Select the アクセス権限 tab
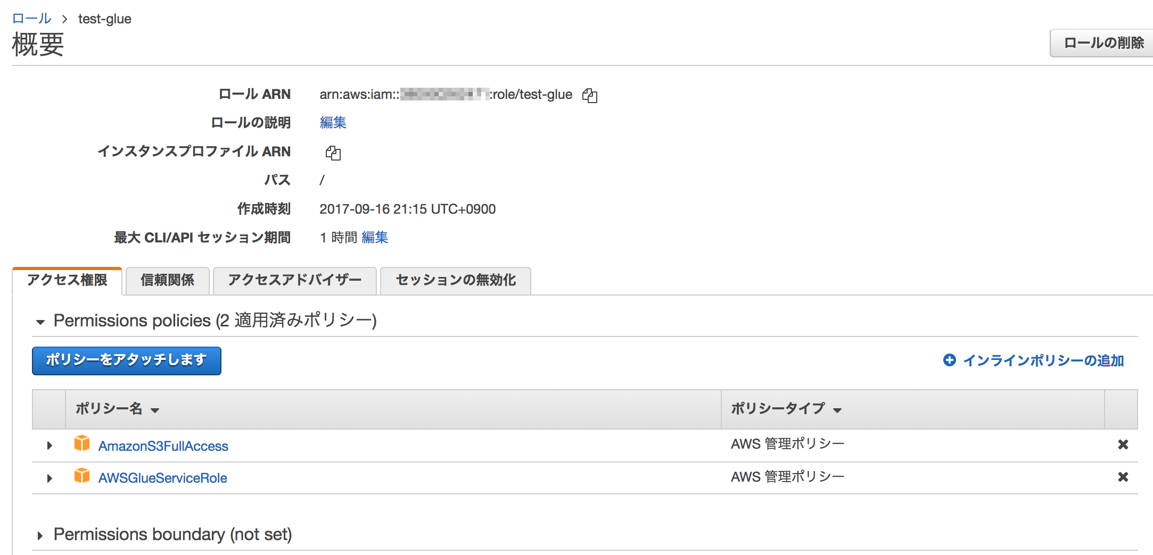This screenshot has width=1153, height=555. pos(67,280)
